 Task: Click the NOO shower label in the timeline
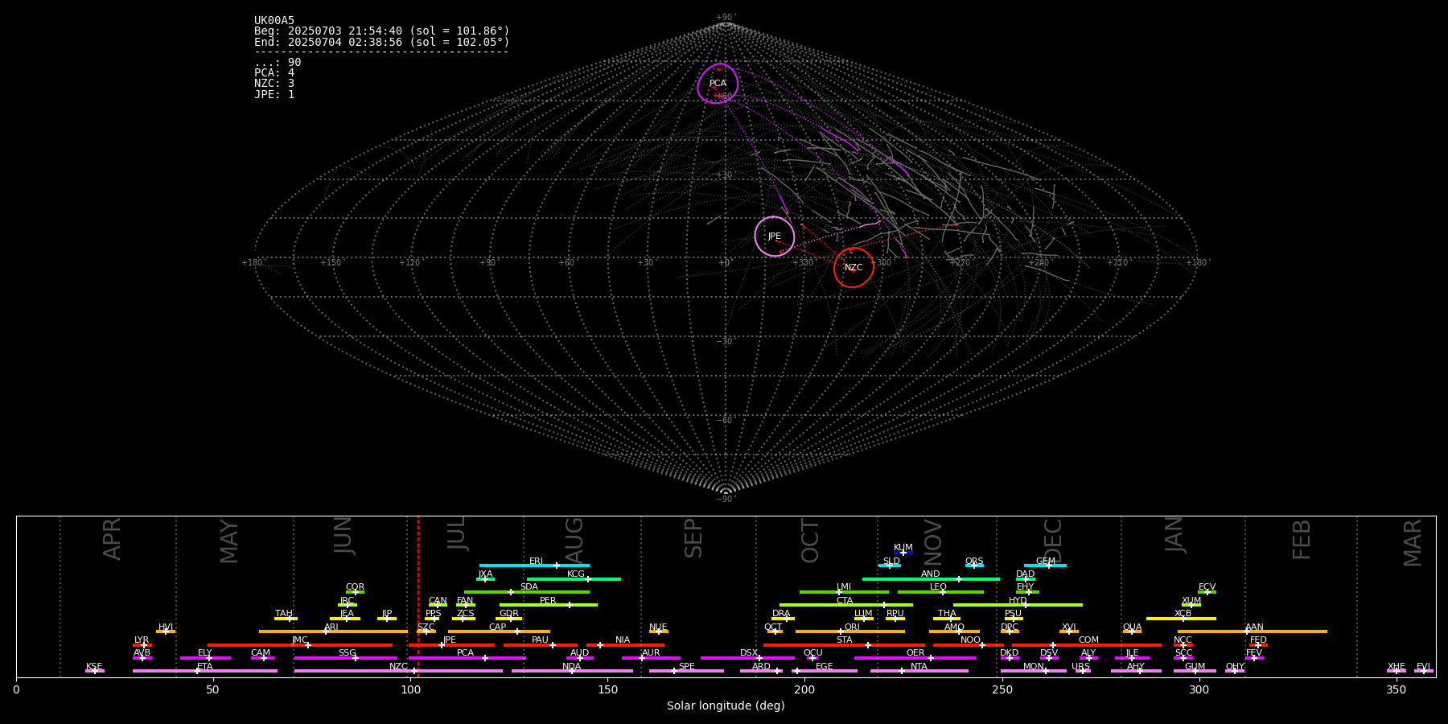tap(971, 640)
